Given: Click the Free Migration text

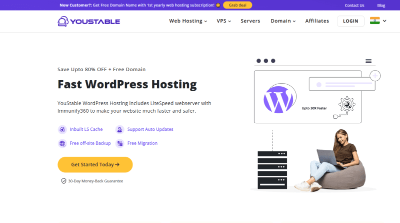Looking at the screenshot, I should pos(142,143).
